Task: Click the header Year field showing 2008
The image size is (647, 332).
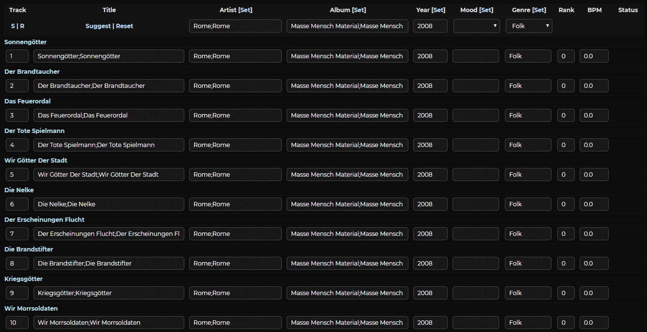Action: (x=430, y=26)
